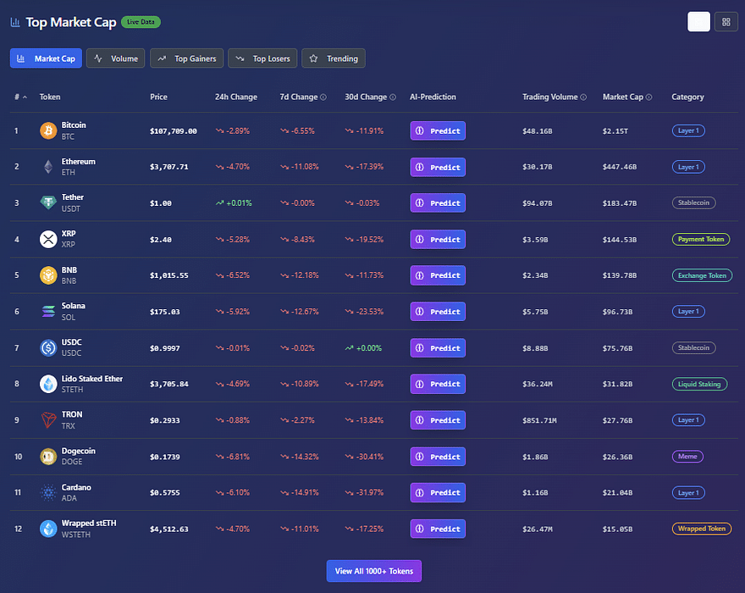Image resolution: width=745 pixels, height=593 pixels.
Task: Click info icon next to Trading Volume
Action: tap(584, 97)
